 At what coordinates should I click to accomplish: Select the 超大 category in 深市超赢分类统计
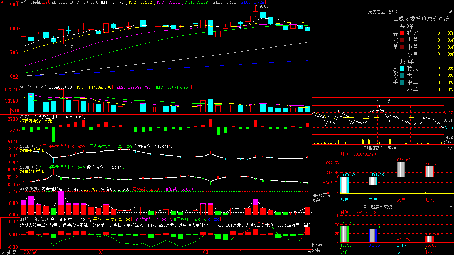click(430, 252)
